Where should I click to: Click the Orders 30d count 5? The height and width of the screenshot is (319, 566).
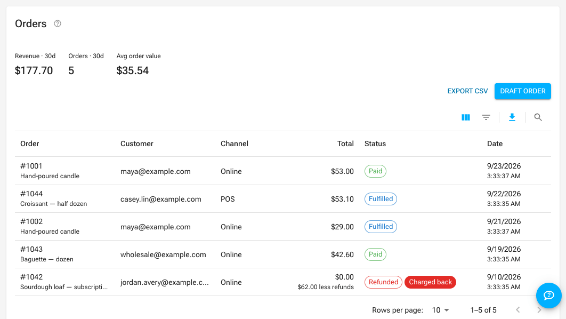click(71, 70)
